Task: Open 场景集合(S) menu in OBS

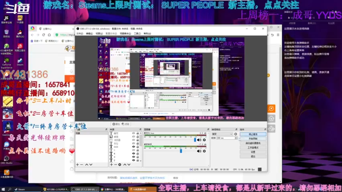Action: tap(125, 34)
